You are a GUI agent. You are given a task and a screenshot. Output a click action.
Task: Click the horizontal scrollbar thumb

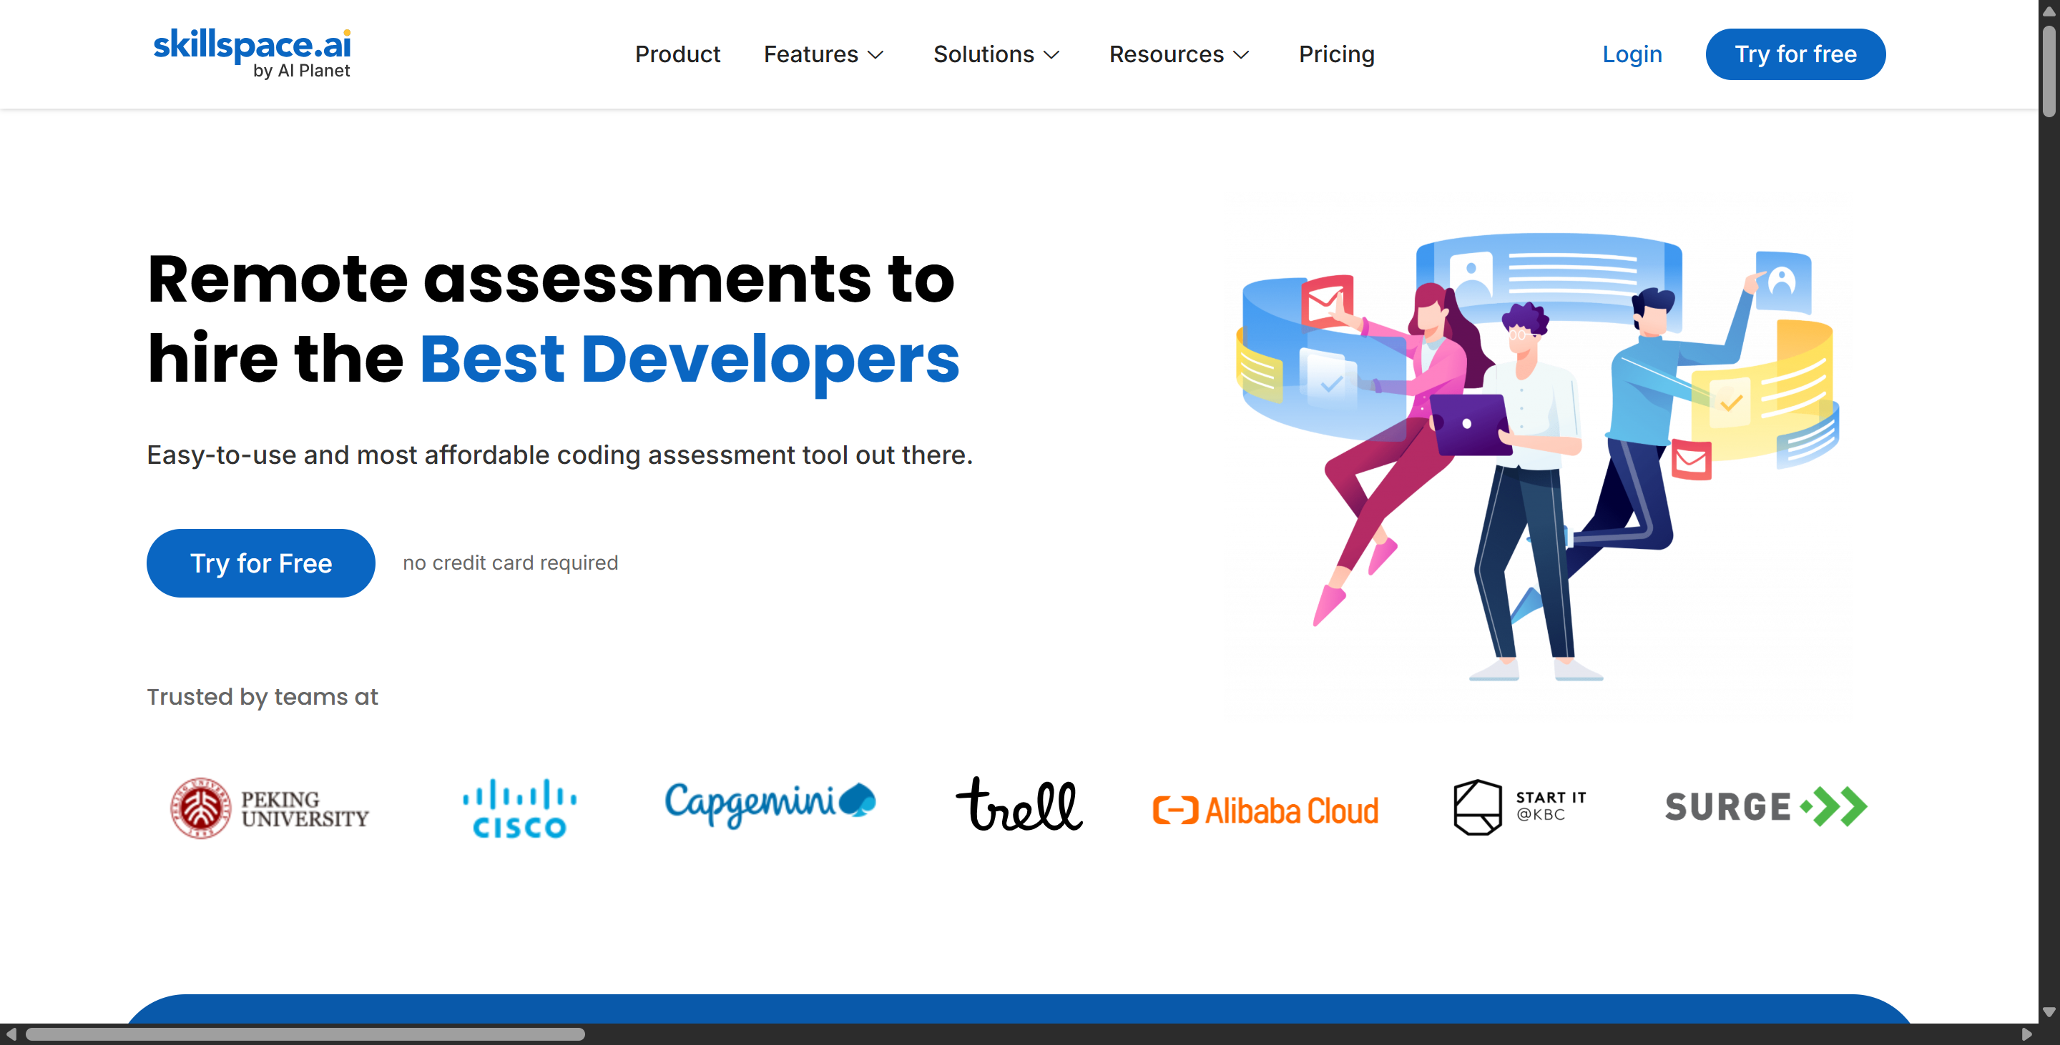305,1034
